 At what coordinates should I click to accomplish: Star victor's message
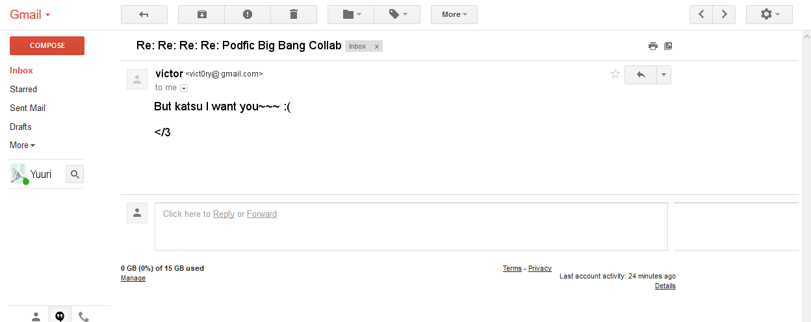615,74
